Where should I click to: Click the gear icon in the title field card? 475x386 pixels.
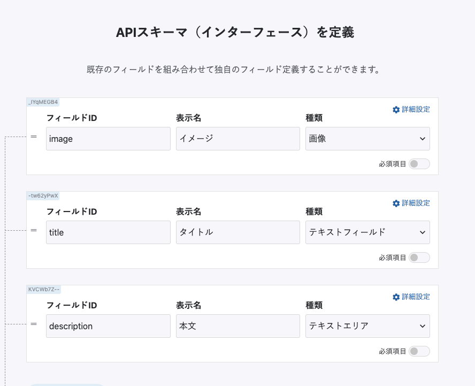[396, 203]
